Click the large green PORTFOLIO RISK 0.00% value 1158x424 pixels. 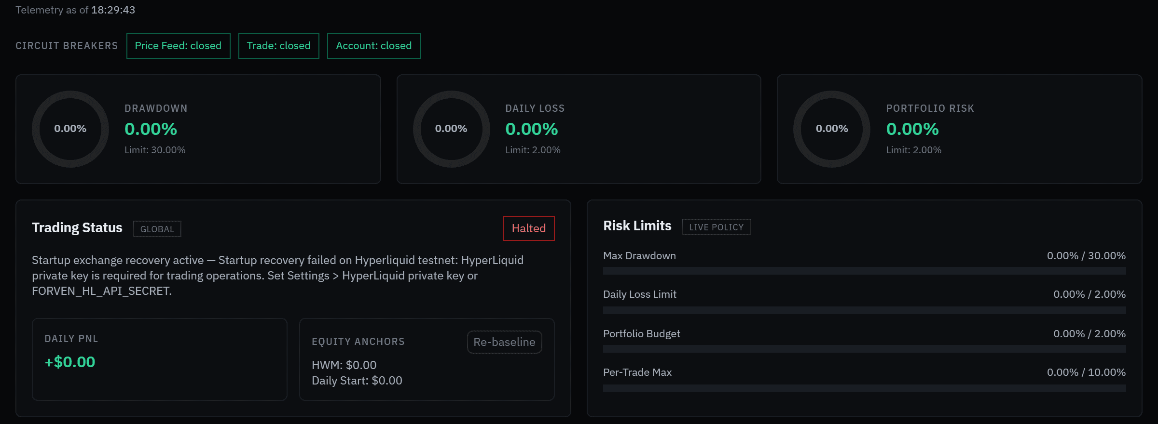pos(912,129)
